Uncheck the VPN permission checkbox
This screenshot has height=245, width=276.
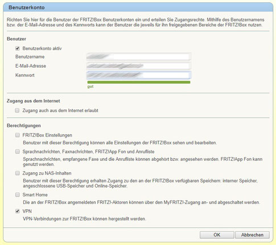point(18,211)
